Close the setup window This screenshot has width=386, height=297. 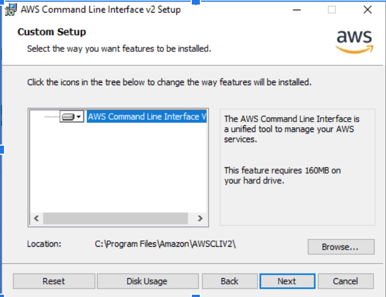pyautogui.click(x=367, y=10)
